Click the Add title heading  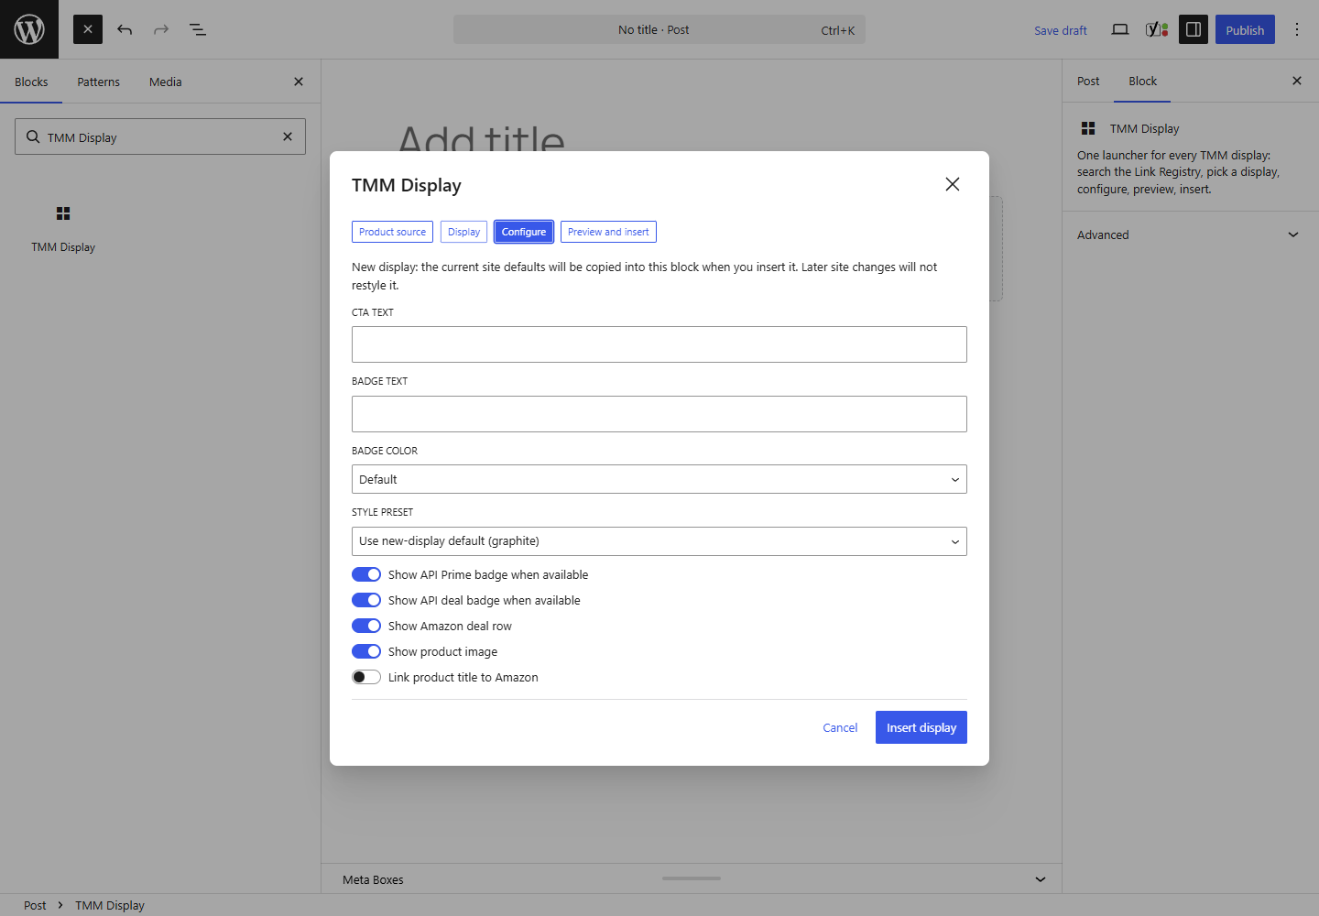coord(482,139)
